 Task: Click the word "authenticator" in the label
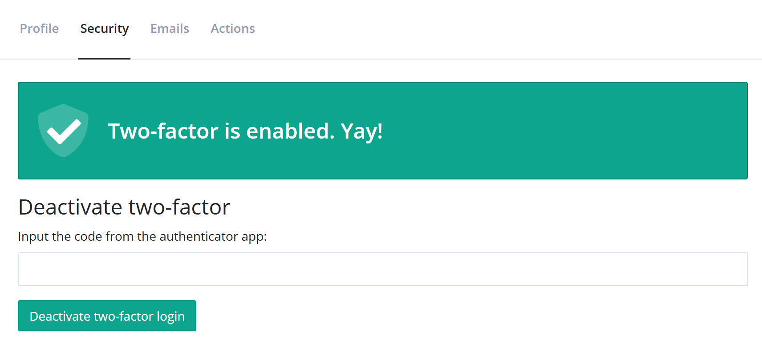[x=199, y=236]
